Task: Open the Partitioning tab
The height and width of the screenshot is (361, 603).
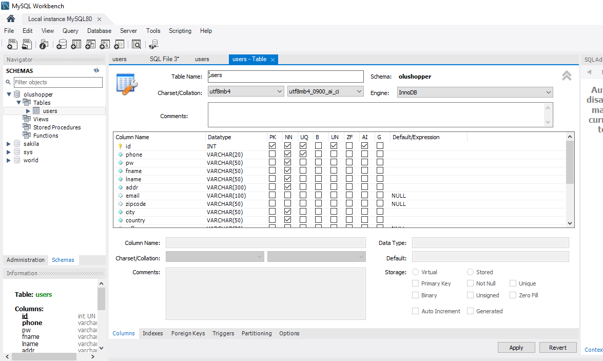Action: pyautogui.click(x=257, y=333)
